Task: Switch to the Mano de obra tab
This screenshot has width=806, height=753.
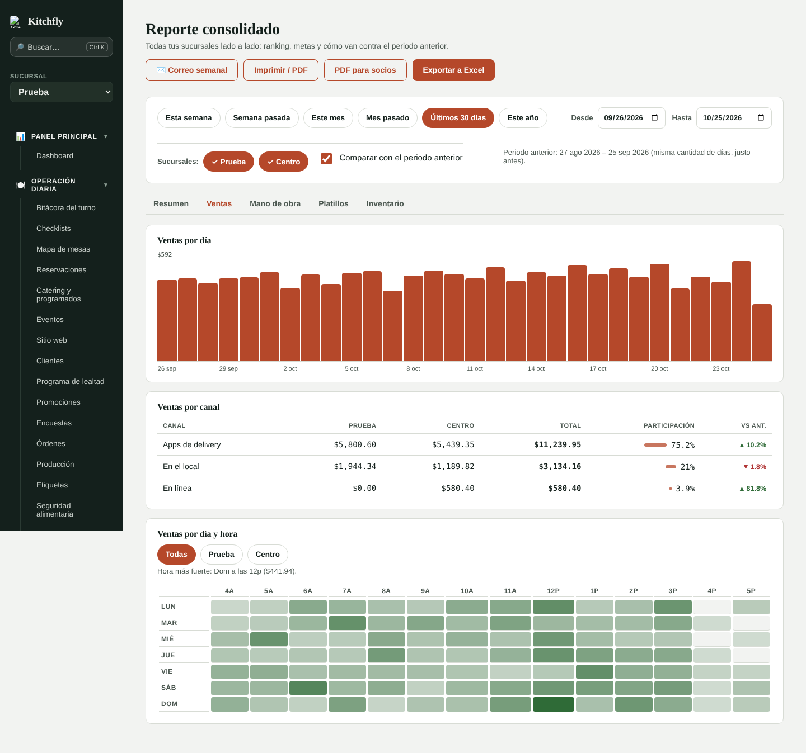Action: coord(275,203)
